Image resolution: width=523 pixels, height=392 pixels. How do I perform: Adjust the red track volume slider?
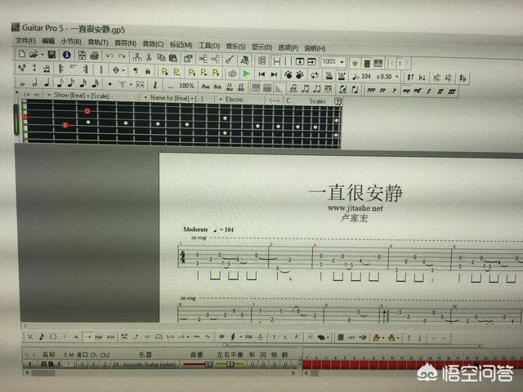(x=198, y=365)
